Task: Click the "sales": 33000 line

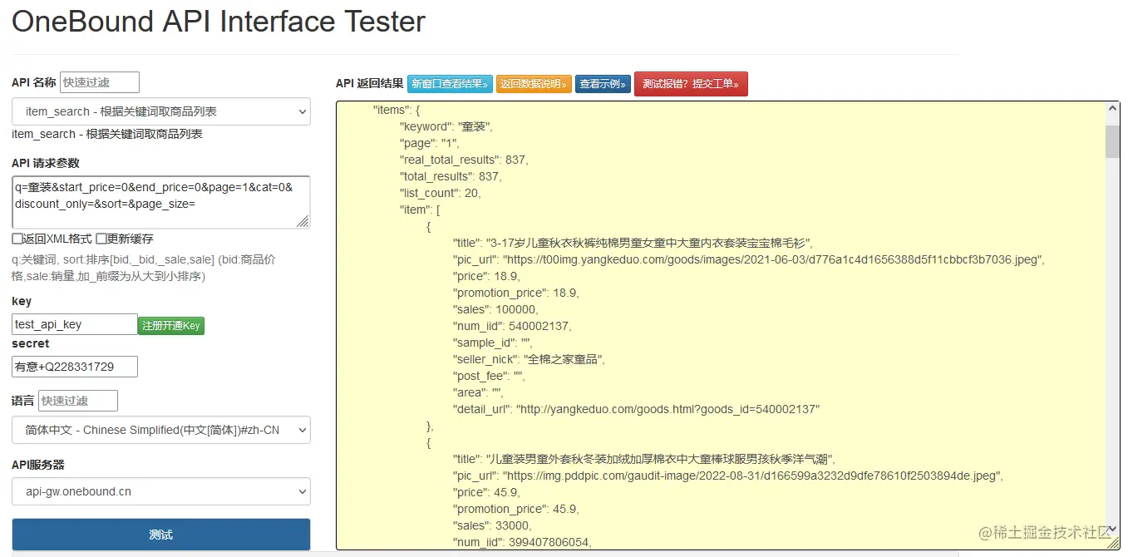Action: pyautogui.click(x=492, y=525)
